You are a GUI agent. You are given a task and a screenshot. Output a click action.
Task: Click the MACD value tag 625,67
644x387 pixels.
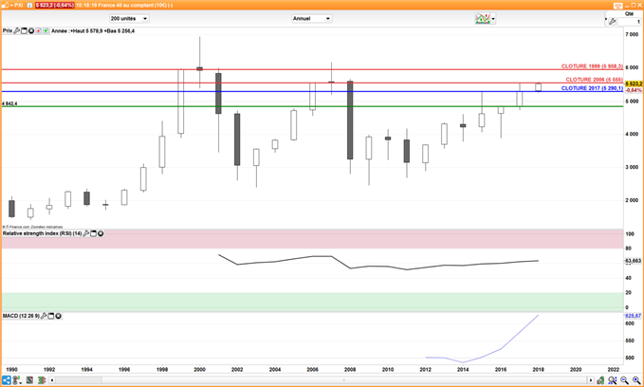tap(633, 316)
